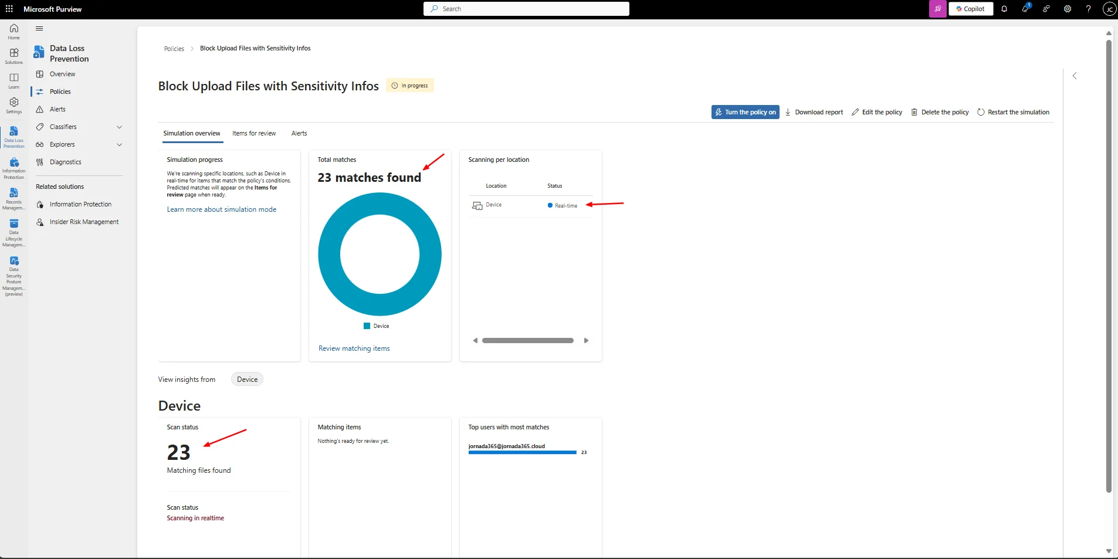This screenshot has height=559, width=1118.
Task: Click the Location column header
Action: point(496,186)
